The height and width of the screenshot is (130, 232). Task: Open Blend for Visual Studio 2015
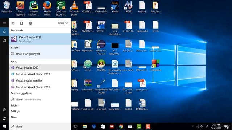click(x=40, y=87)
